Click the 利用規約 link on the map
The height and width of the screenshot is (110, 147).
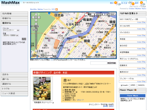(112, 57)
